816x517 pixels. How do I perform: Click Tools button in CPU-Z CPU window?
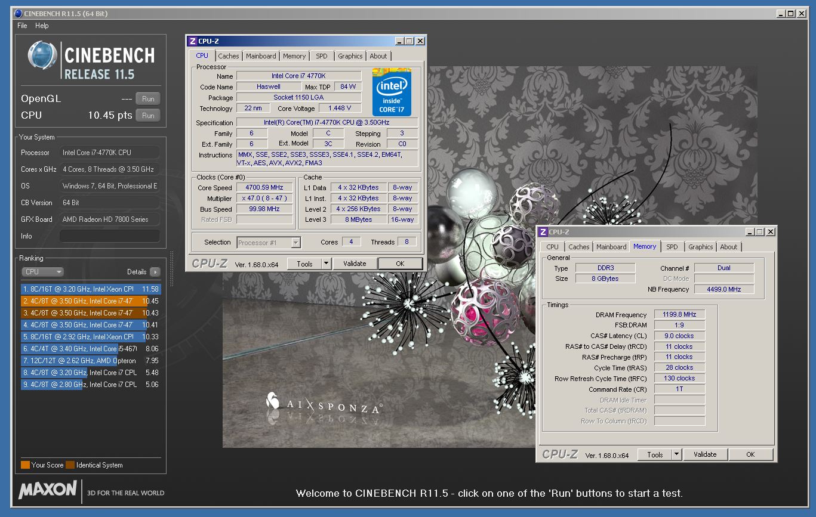click(x=304, y=264)
